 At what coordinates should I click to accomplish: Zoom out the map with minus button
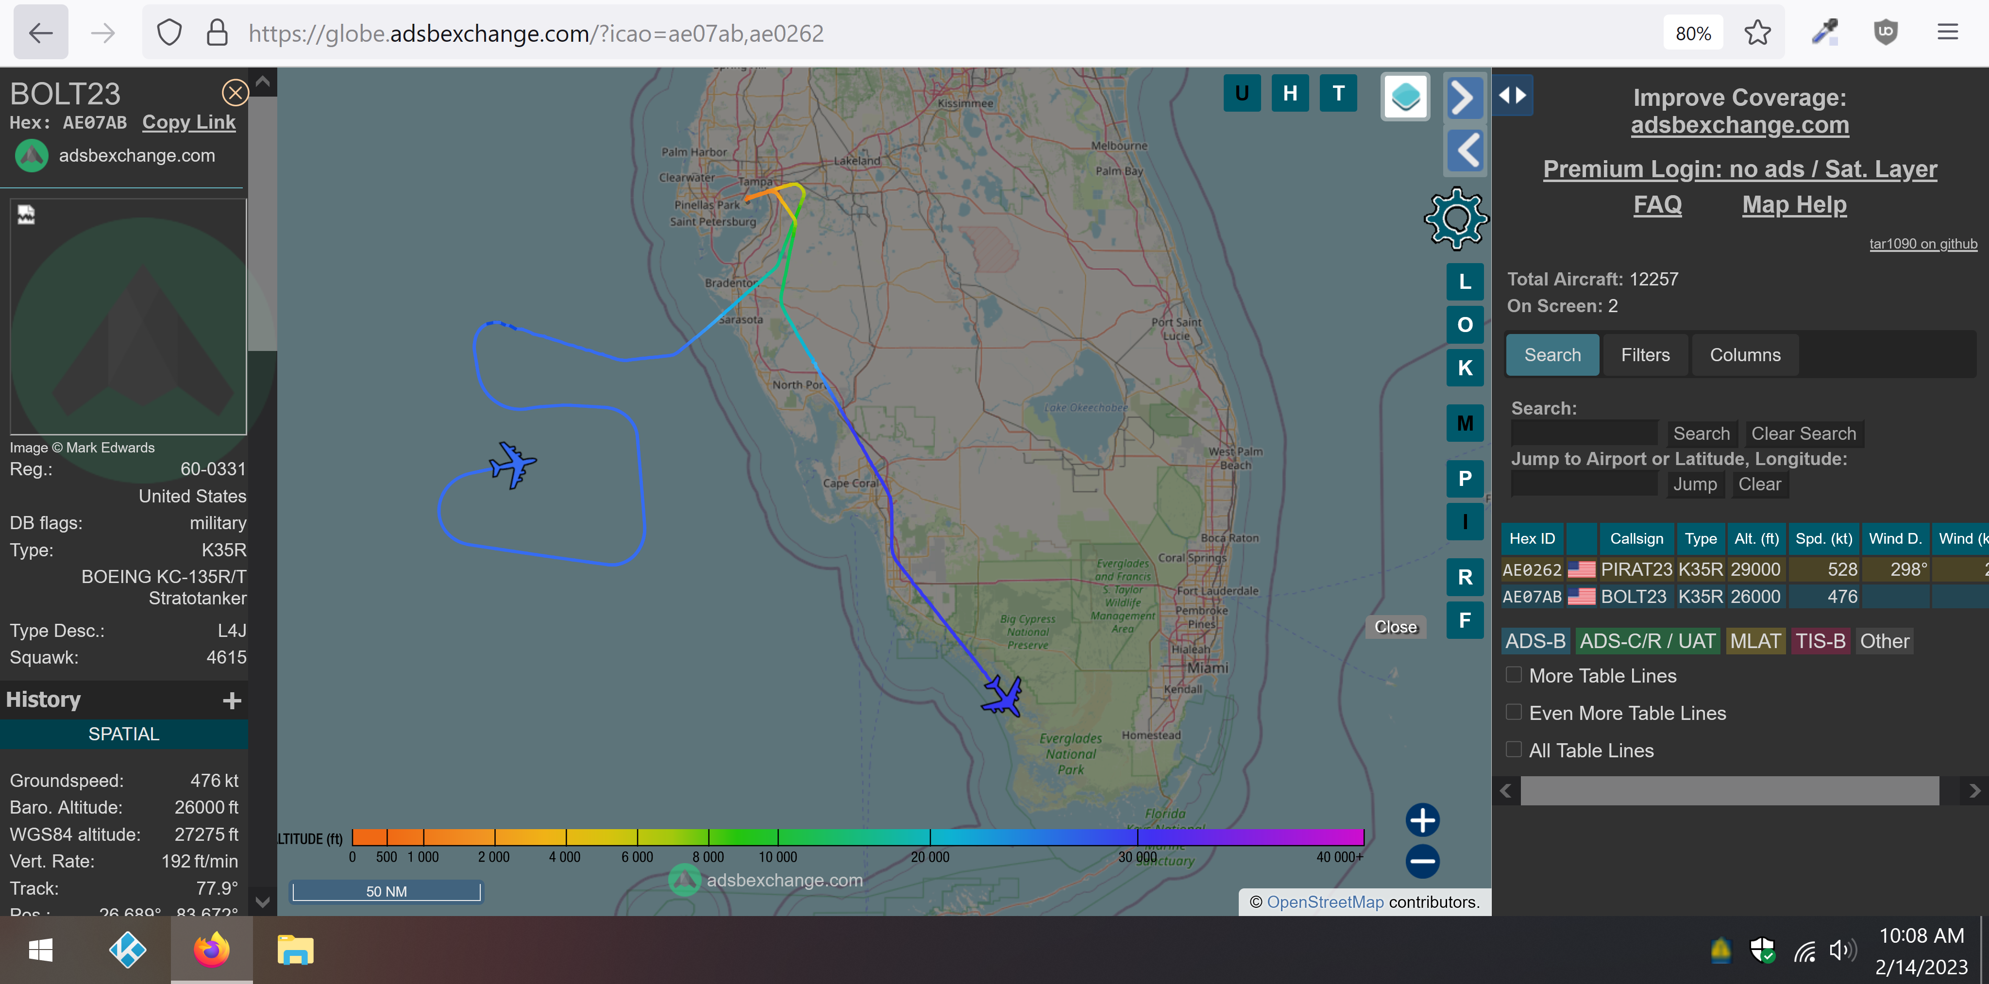(1422, 861)
